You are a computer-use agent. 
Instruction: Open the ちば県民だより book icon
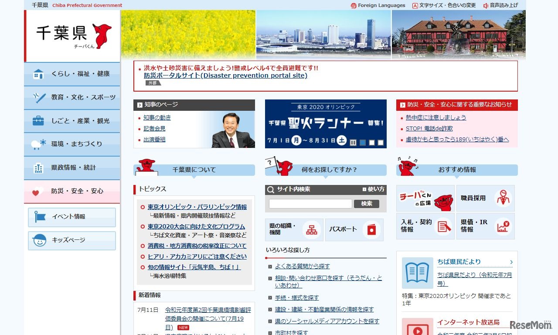point(417,273)
